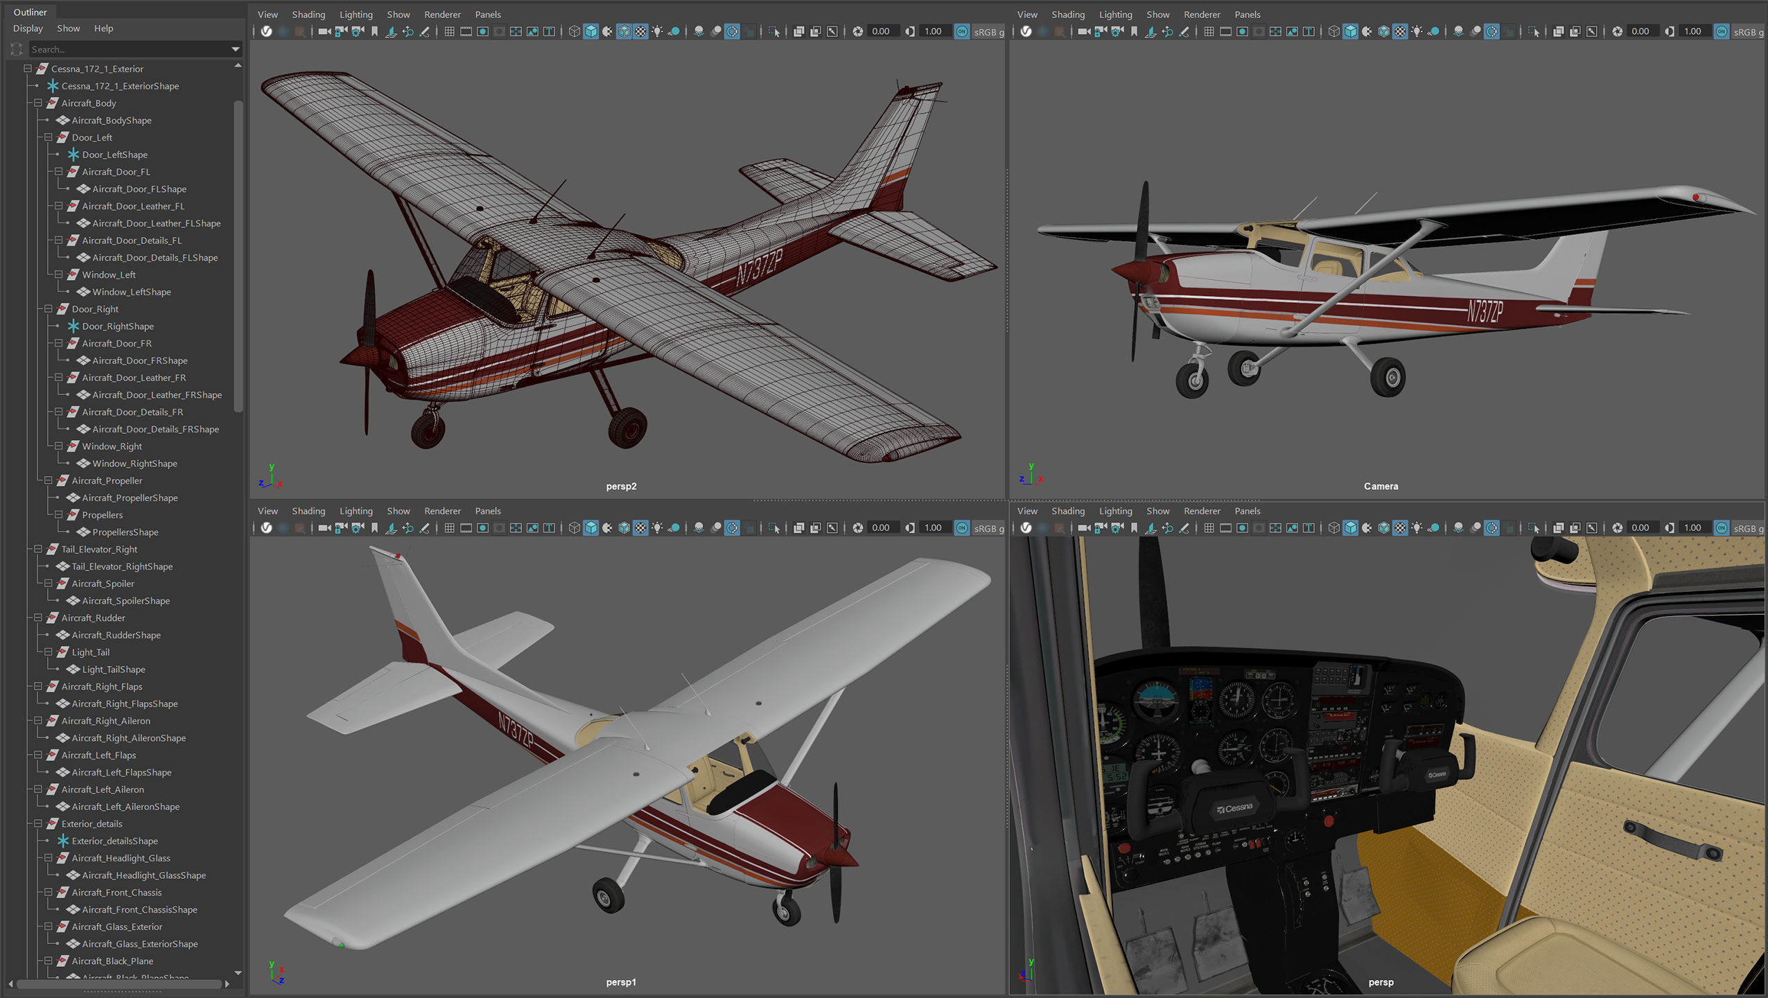This screenshot has width=1768, height=998.
Task: Open the Outliner search filter dropdown arrow
Action: point(235,49)
